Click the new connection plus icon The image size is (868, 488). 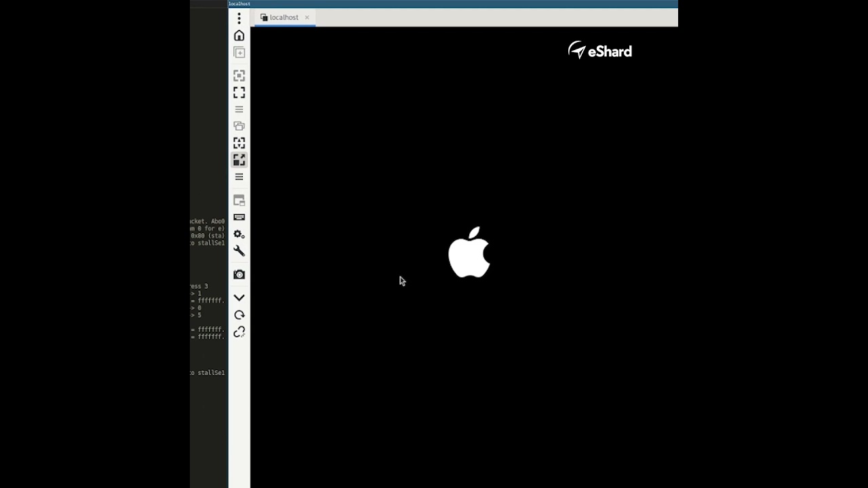(x=239, y=53)
